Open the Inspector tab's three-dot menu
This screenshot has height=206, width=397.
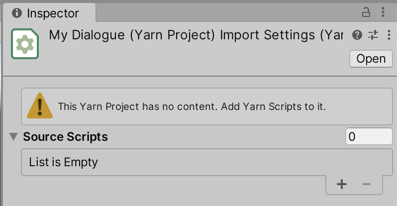pos(383,12)
